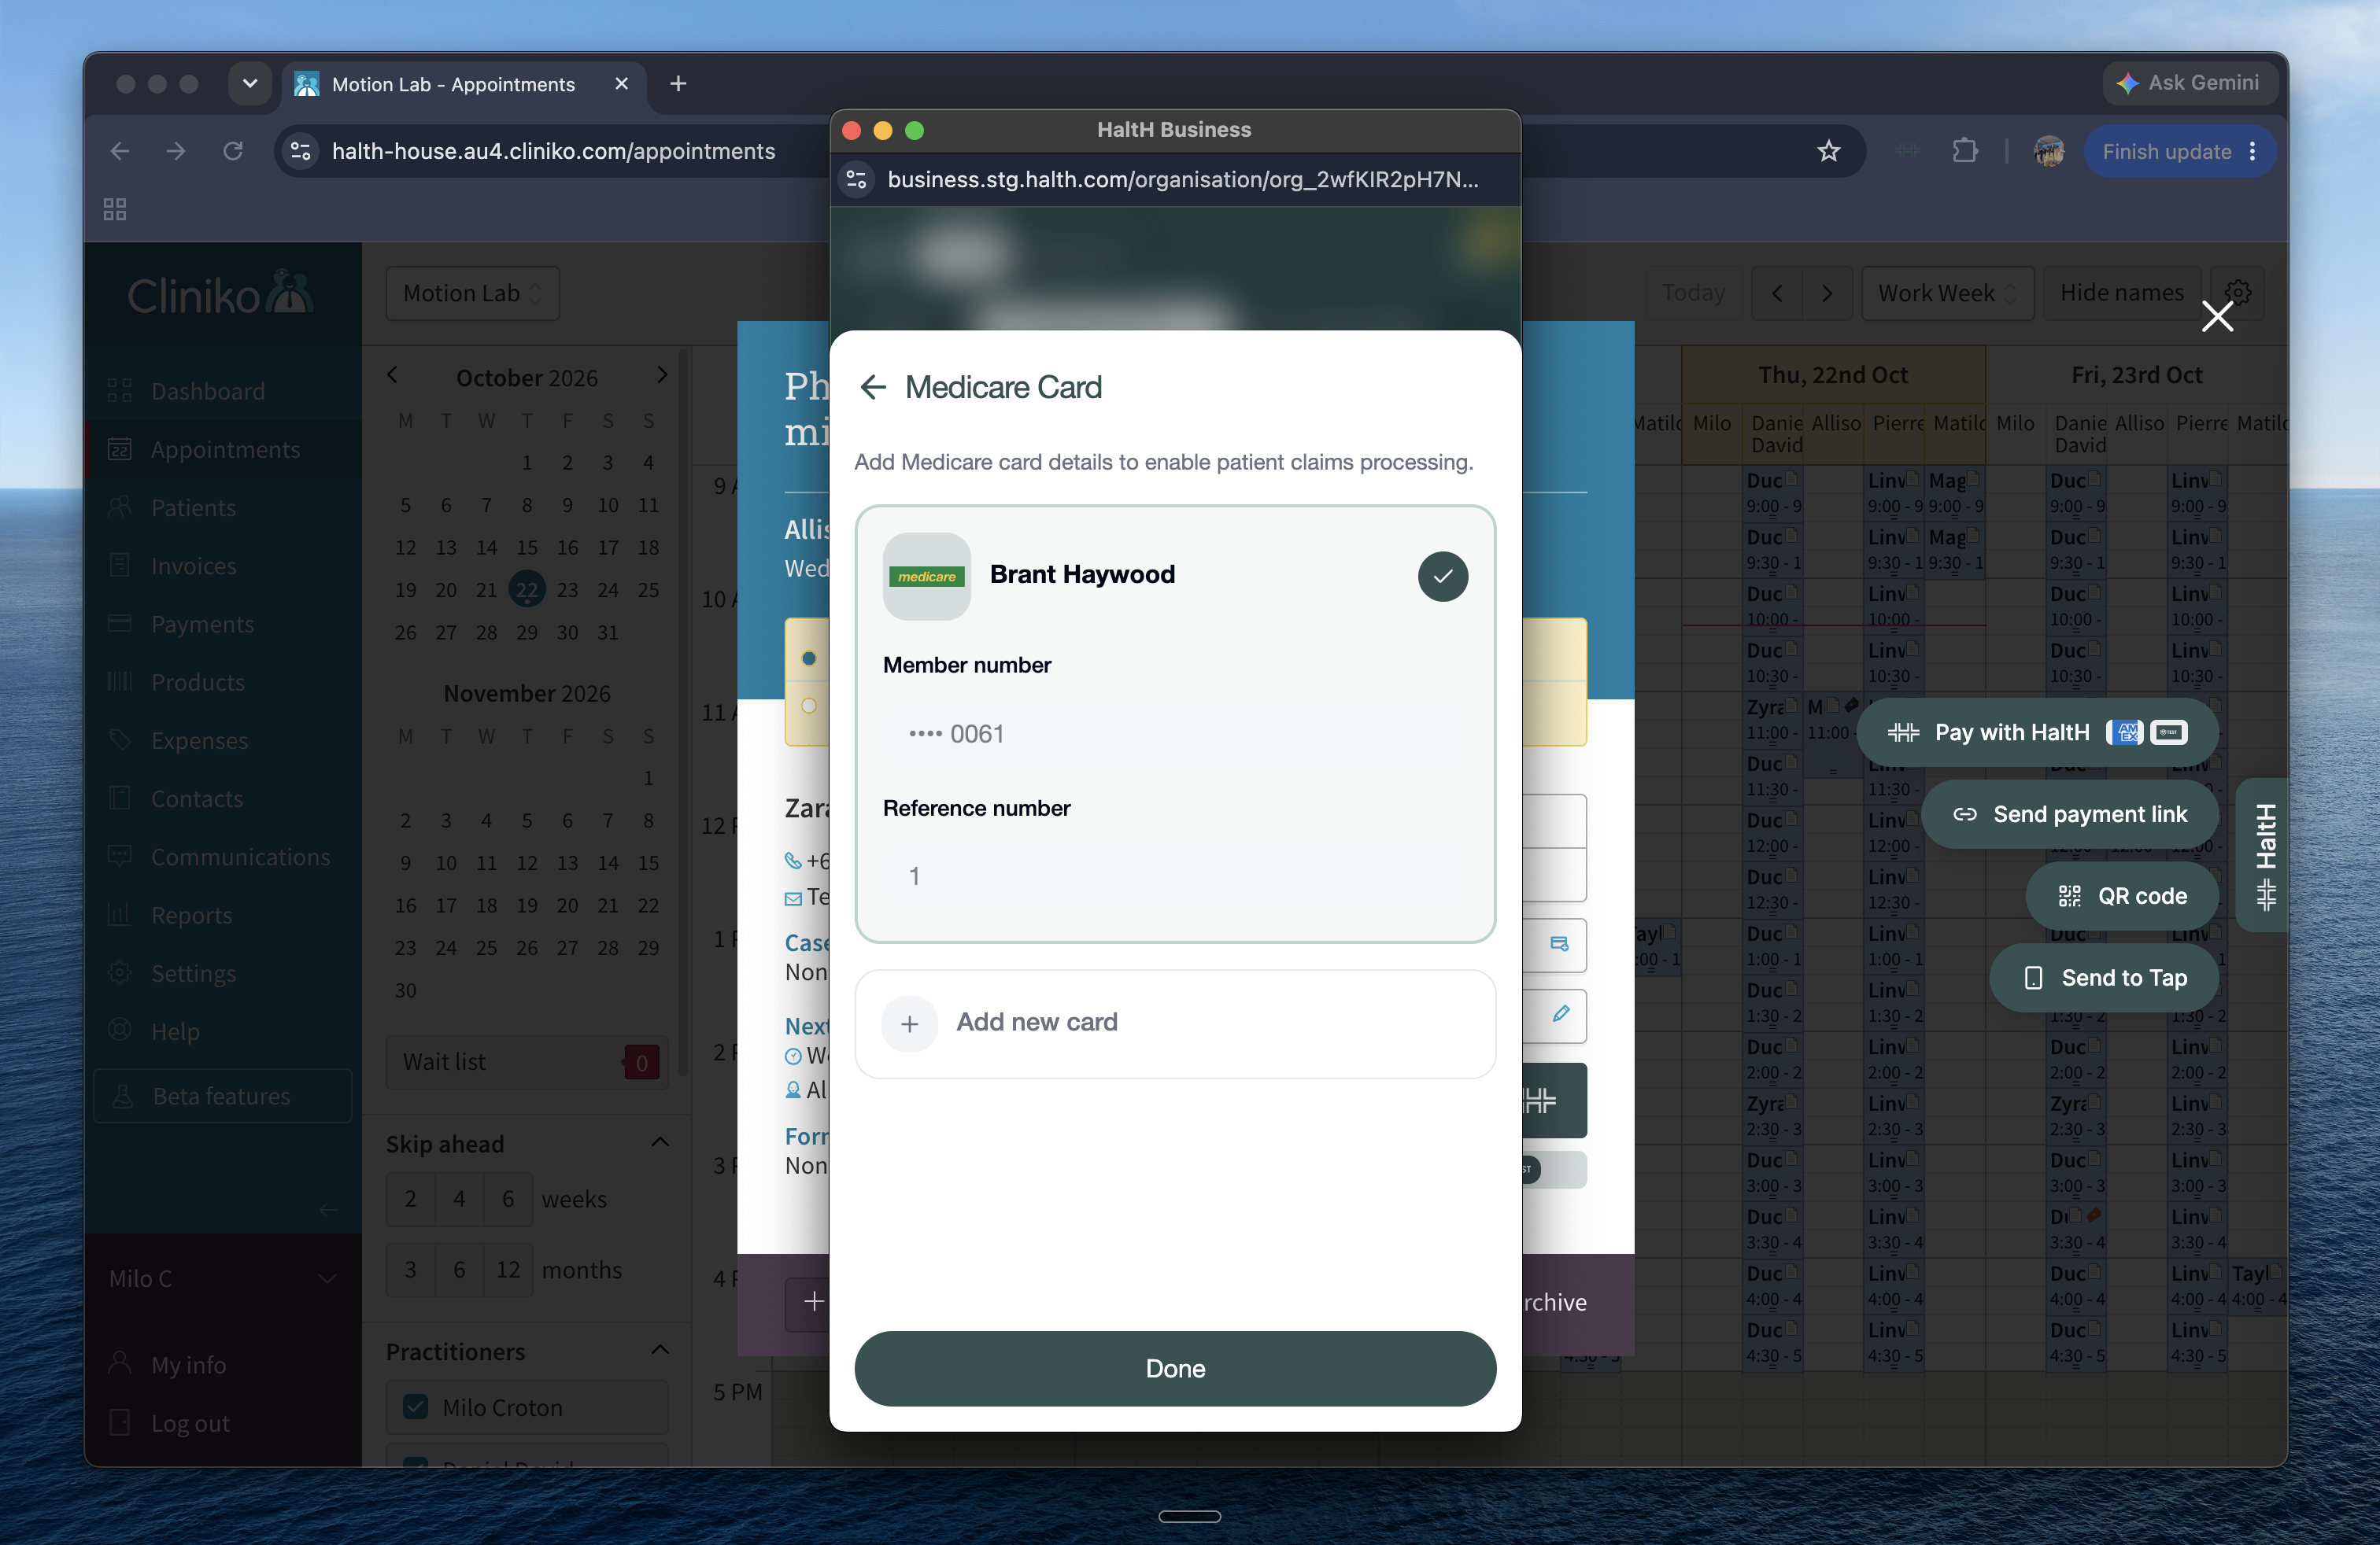Collapse the Skip ahead section
This screenshot has width=2380, height=1545.
tap(660, 1143)
